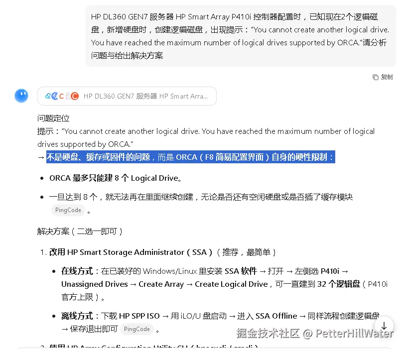Click the copy icon beside 复制
The width and height of the screenshot is (403, 349).
[375, 77]
